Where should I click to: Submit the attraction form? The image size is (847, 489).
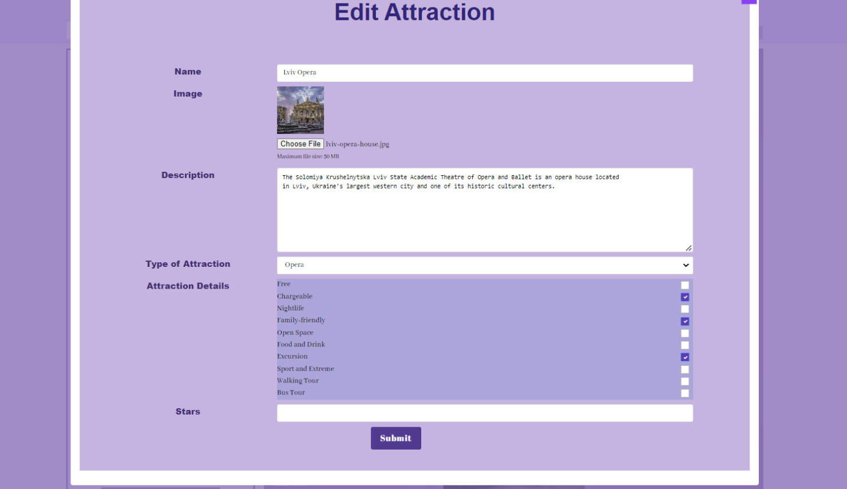[395, 438]
